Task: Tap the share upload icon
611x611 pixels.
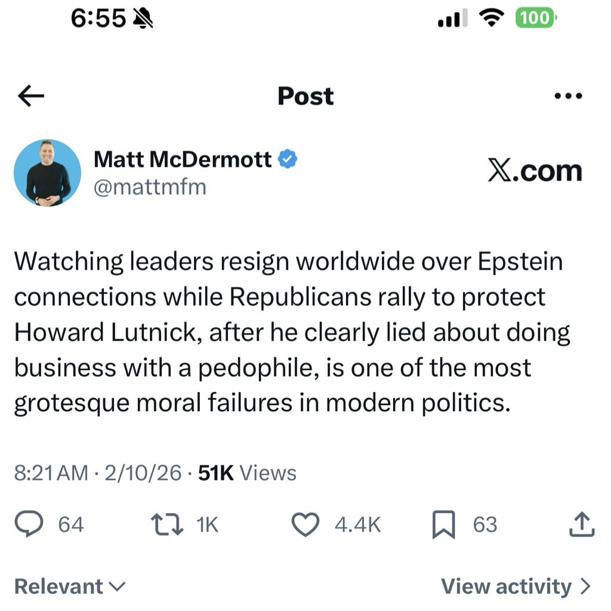Action: point(582,524)
